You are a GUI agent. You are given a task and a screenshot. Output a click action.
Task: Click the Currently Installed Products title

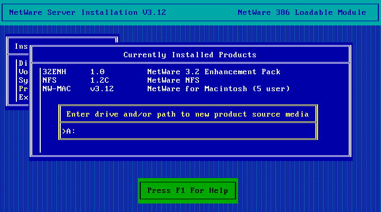190,55
